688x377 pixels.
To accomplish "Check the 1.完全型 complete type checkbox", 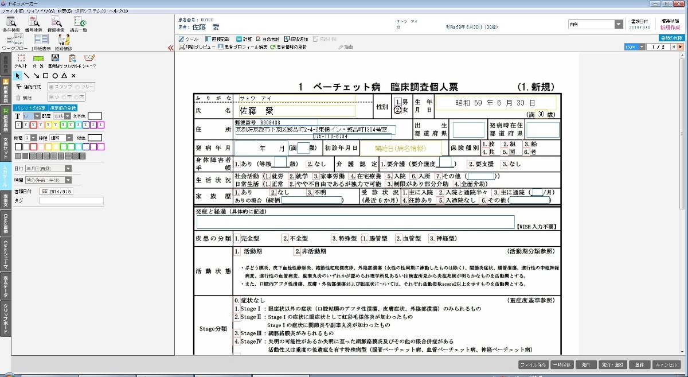I will 236,238.
